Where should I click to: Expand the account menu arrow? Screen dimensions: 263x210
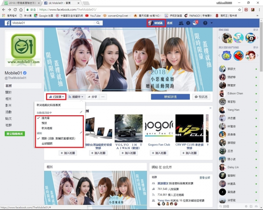[x=211, y=23]
